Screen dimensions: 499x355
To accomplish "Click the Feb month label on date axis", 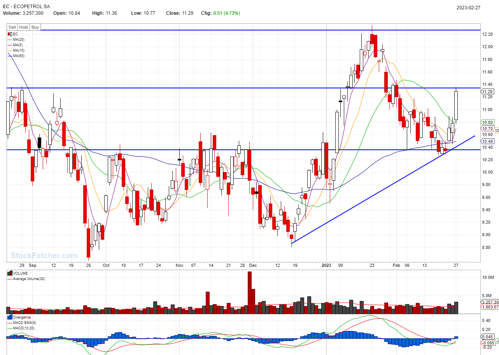I will click(x=396, y=265).
